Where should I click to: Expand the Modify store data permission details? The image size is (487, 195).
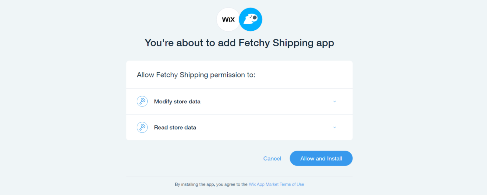[x=334, y=101]
